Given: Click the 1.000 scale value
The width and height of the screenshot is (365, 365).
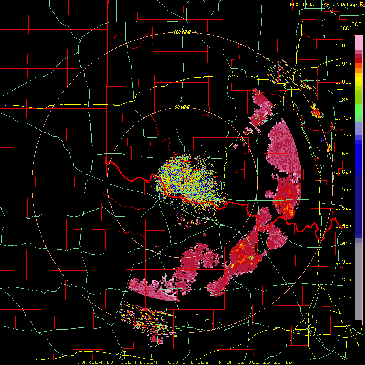Looking at the screenshot, I should 344,45.
